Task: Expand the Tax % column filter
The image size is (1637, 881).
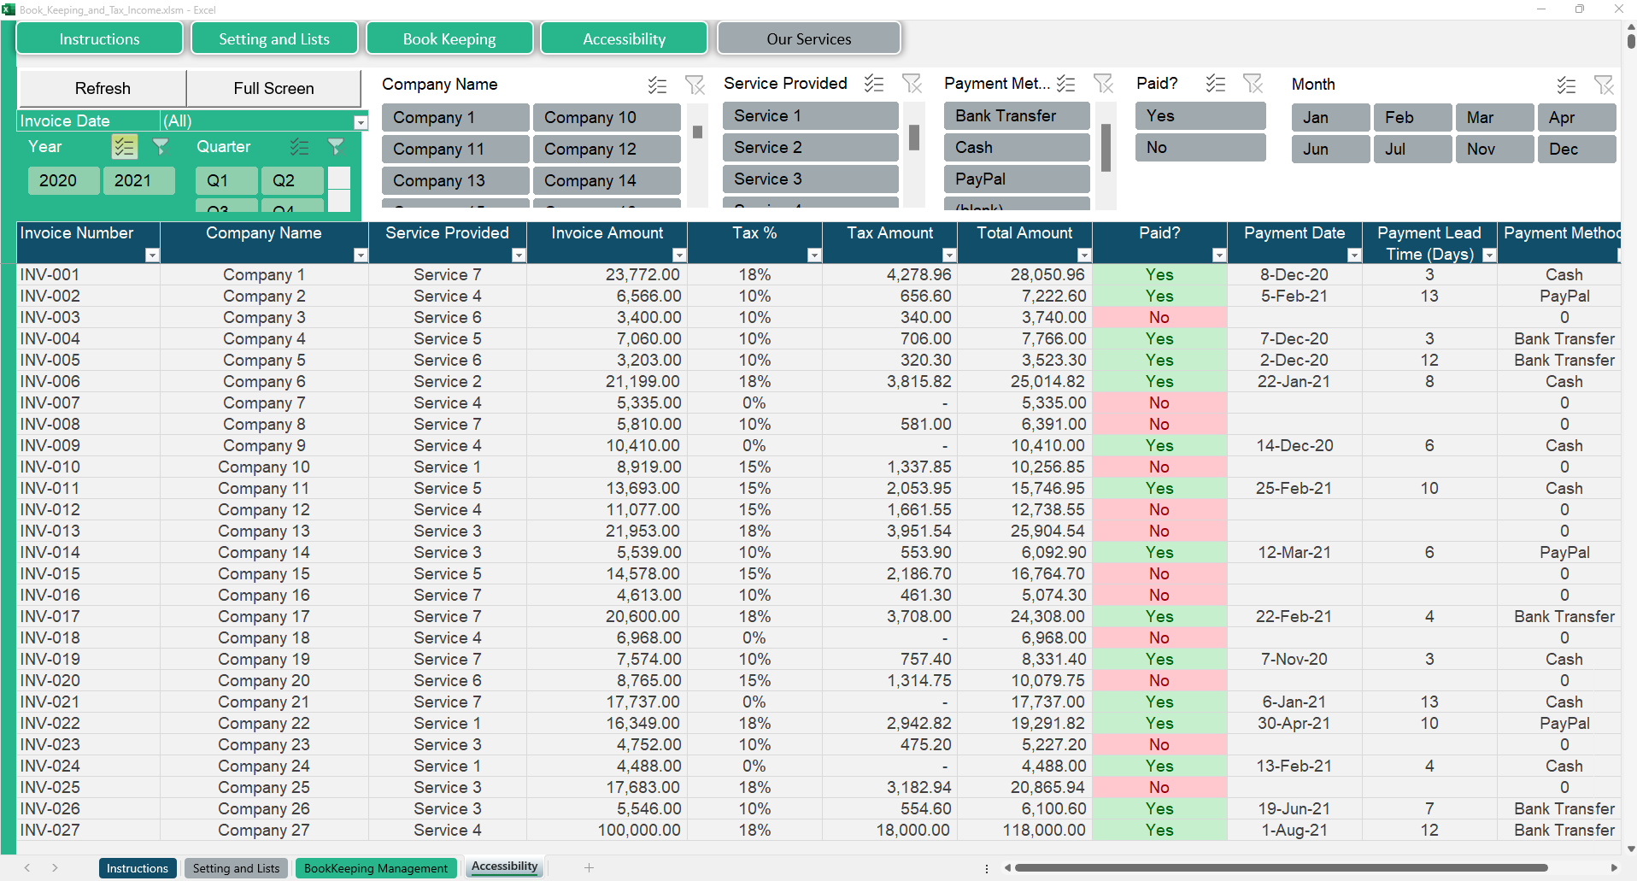Action: tap(813, 255)
